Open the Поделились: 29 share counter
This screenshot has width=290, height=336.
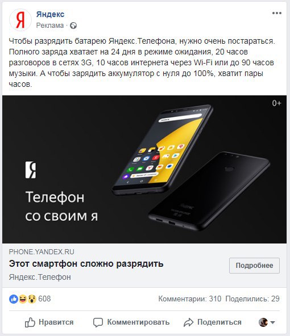(x=252, y=299)
